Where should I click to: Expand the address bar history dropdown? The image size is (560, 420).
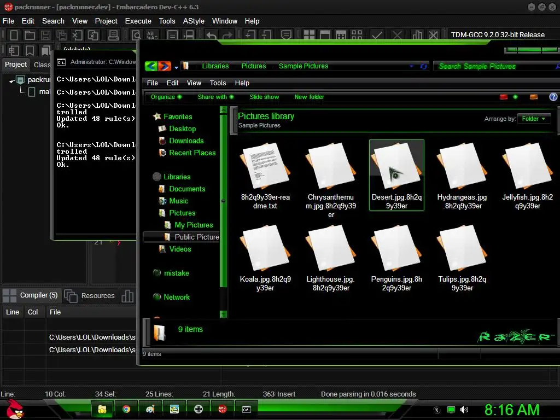(x=411, y=66)
